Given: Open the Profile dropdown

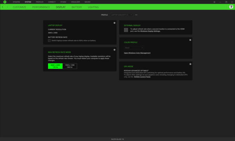Looking at the screenshot, I should tap(121, 15).
